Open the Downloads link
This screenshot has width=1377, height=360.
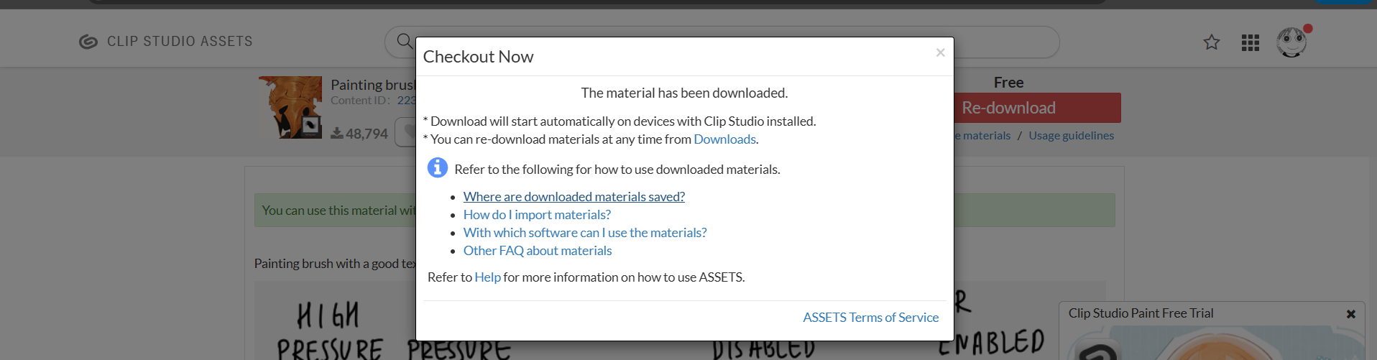tap(724, 139)
